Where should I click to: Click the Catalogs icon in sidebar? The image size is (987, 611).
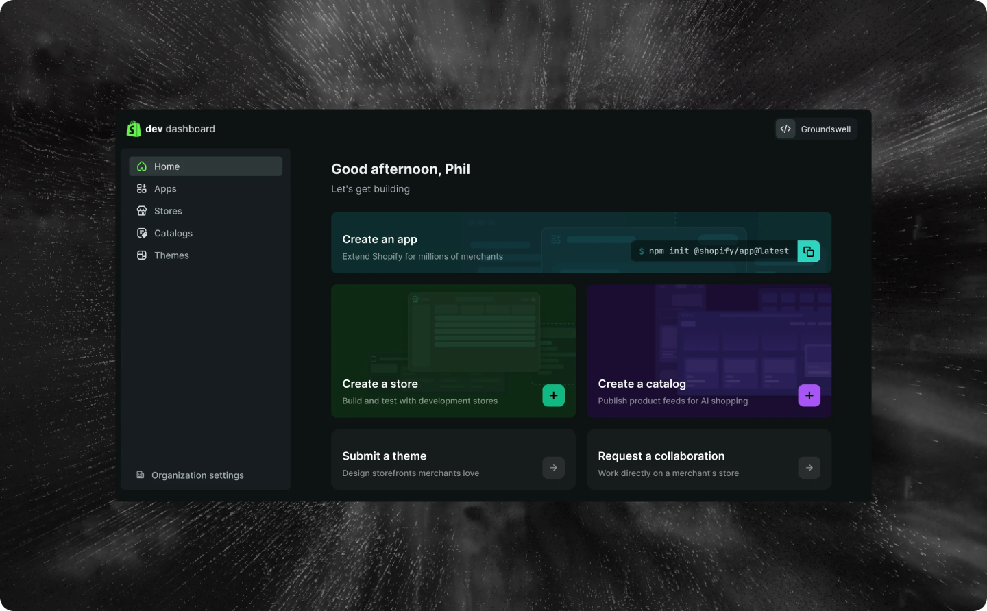click(x=142, y=233)
